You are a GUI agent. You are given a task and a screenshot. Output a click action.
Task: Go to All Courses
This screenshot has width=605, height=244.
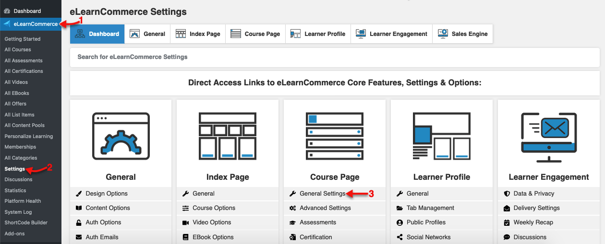(18, 49)
